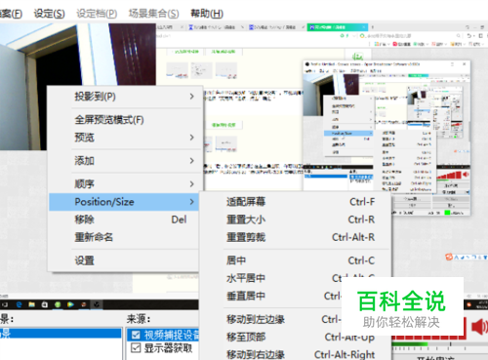The height and width of the screenshot is (360, 488).
Task: Expand the 预览 submenu arrow
Action: (x=192, y=138)
